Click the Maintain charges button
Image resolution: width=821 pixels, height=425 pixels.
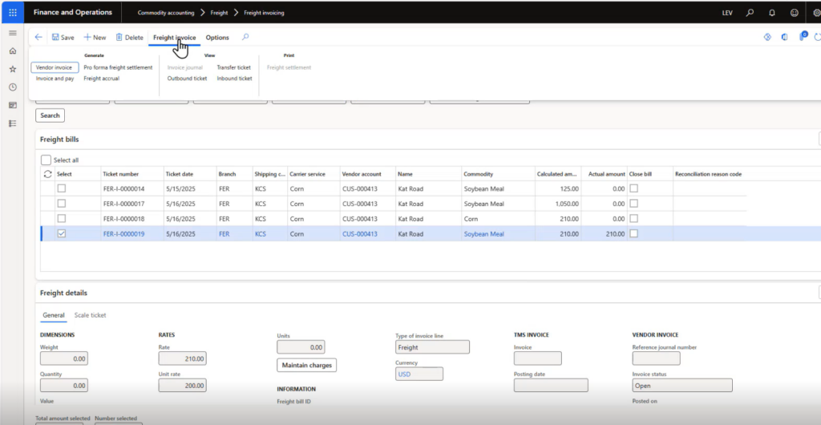click(307, 366)
